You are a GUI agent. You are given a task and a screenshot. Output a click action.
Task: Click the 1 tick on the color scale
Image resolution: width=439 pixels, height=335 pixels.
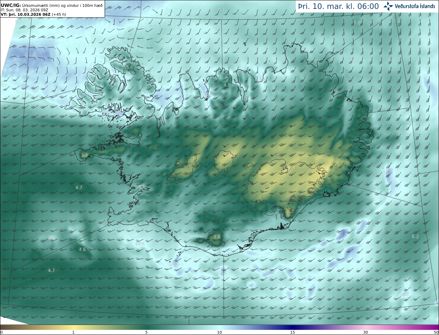pyautogui.click(x=73, y=332)
